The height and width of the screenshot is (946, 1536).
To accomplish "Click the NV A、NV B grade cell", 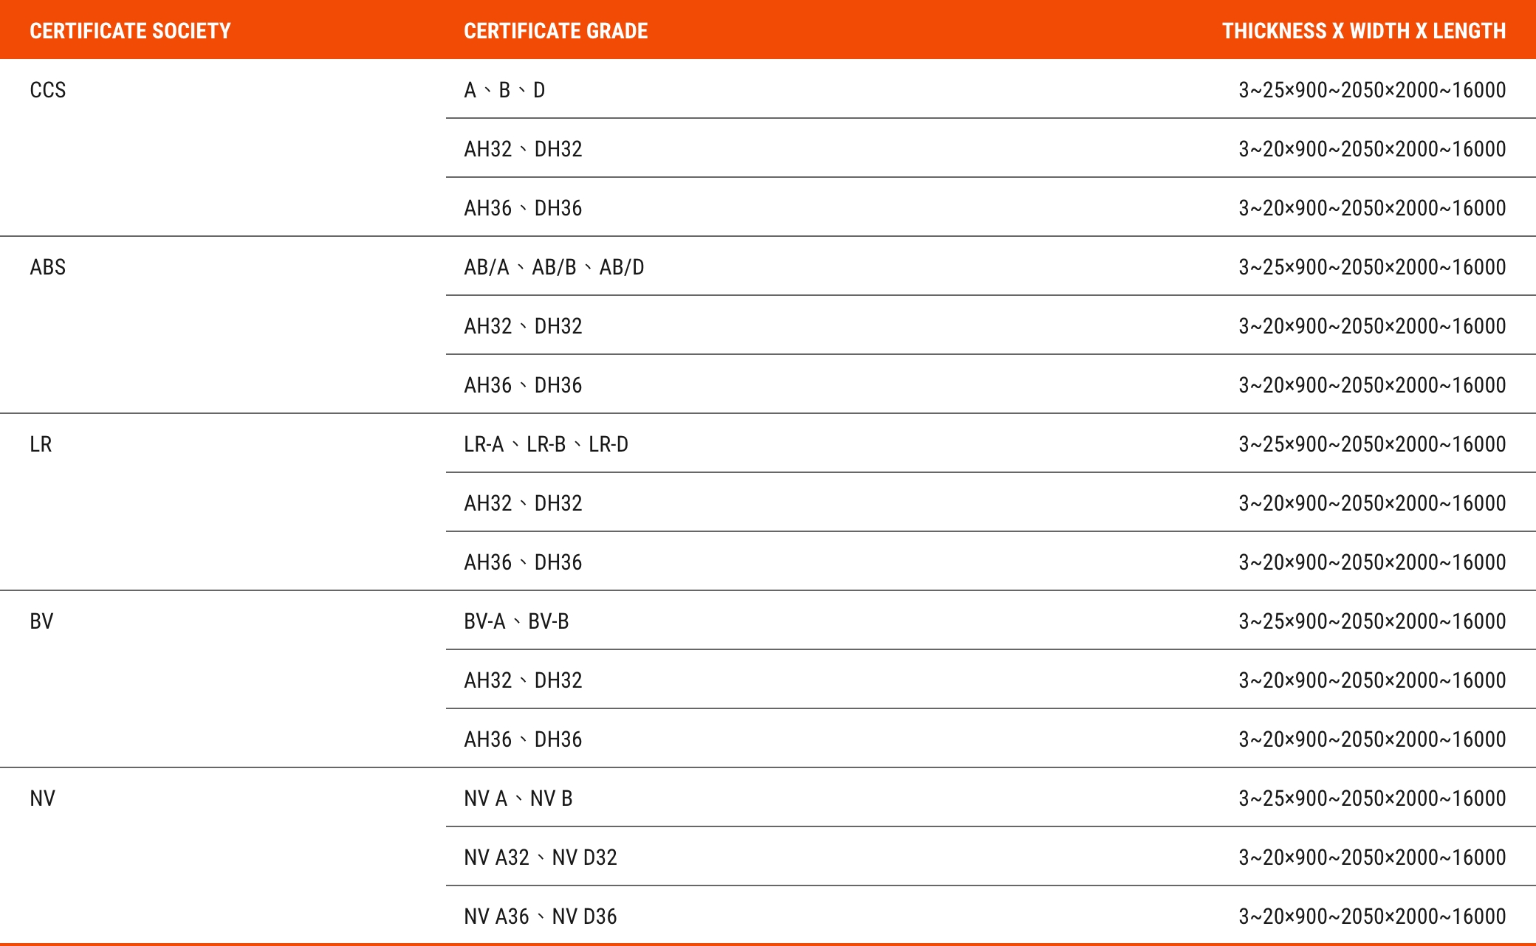I will pos(518,798).
